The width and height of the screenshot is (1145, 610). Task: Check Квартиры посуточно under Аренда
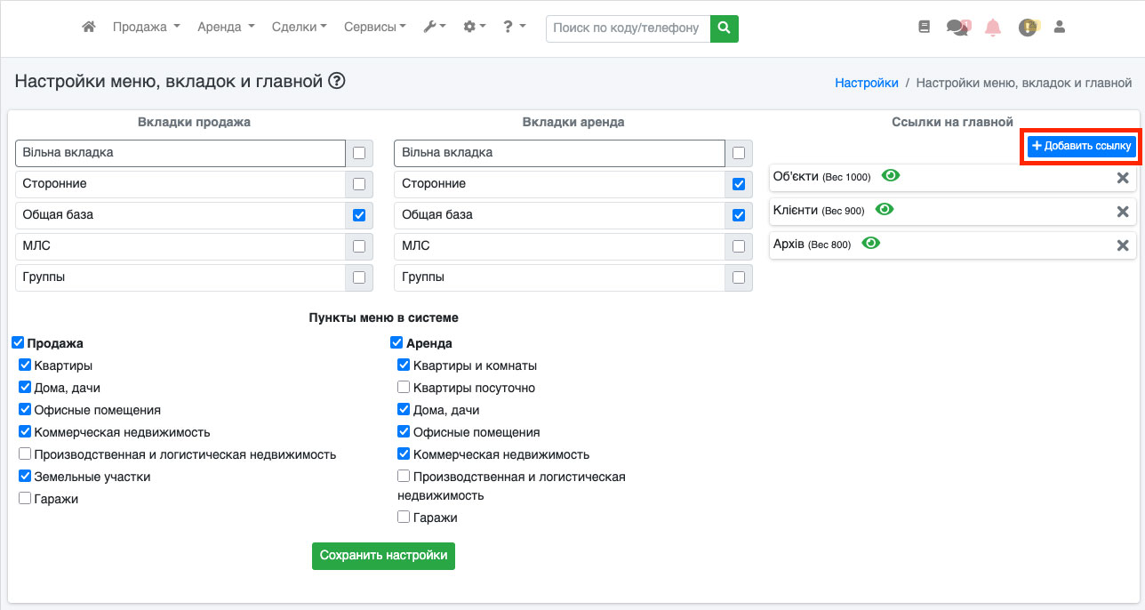(404, 388)
